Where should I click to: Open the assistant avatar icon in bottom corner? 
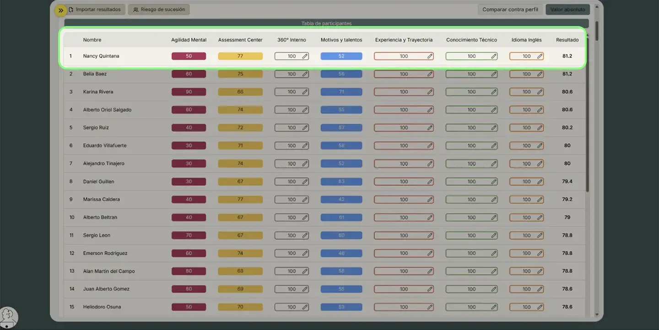pos(9,317)
